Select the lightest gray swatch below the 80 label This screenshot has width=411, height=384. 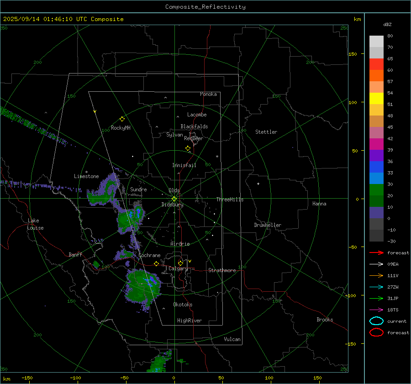376,41
